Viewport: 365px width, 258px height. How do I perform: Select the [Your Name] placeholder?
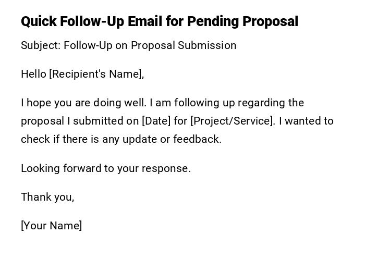point(52,226)
